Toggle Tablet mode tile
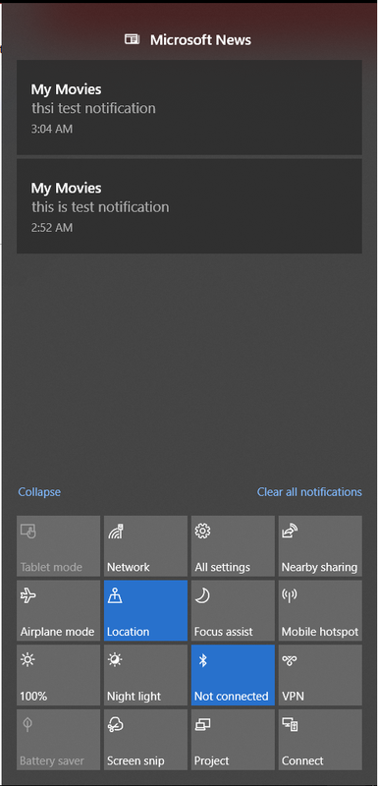The image size is (378, 786). coord(59,545)
